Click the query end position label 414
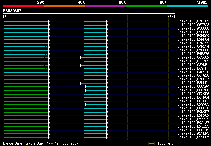 (x=170, y=16)
